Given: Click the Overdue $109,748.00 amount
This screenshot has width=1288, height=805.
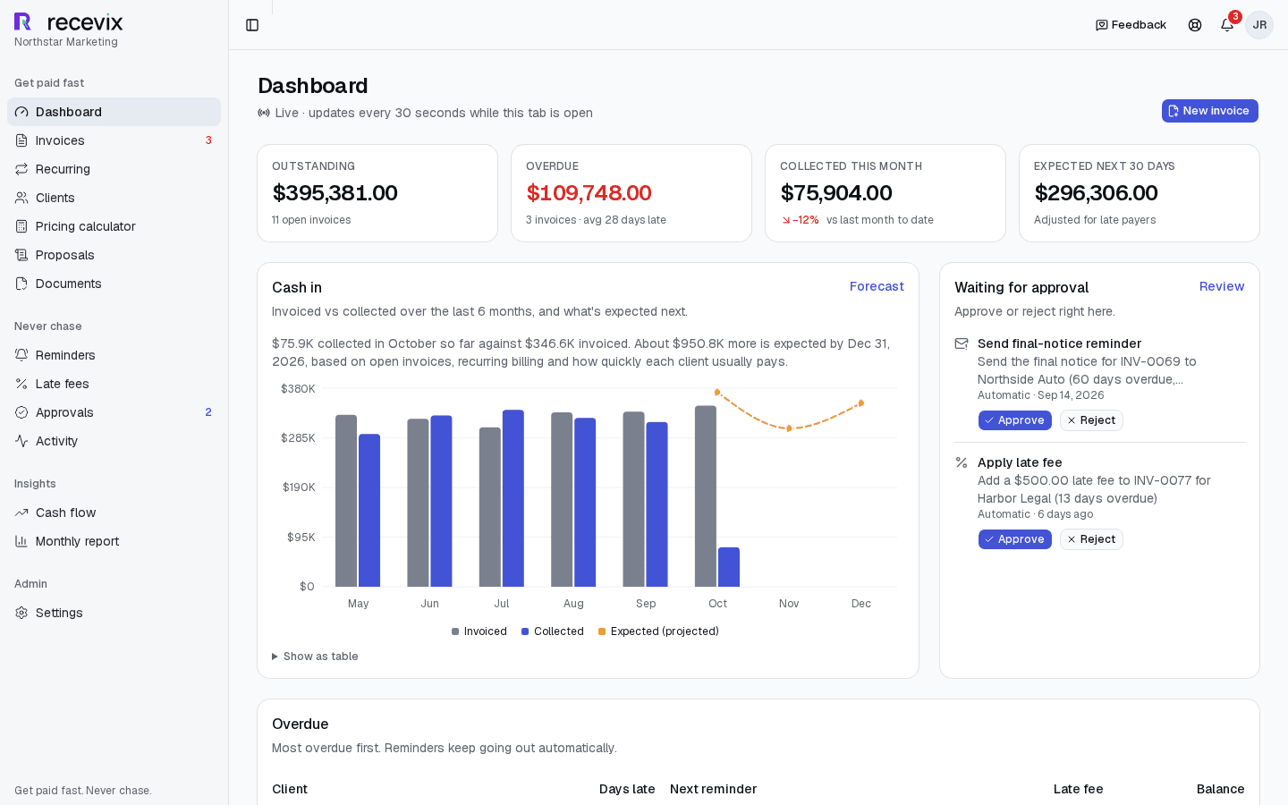Looking at the screenshot, I should [589, 193].
